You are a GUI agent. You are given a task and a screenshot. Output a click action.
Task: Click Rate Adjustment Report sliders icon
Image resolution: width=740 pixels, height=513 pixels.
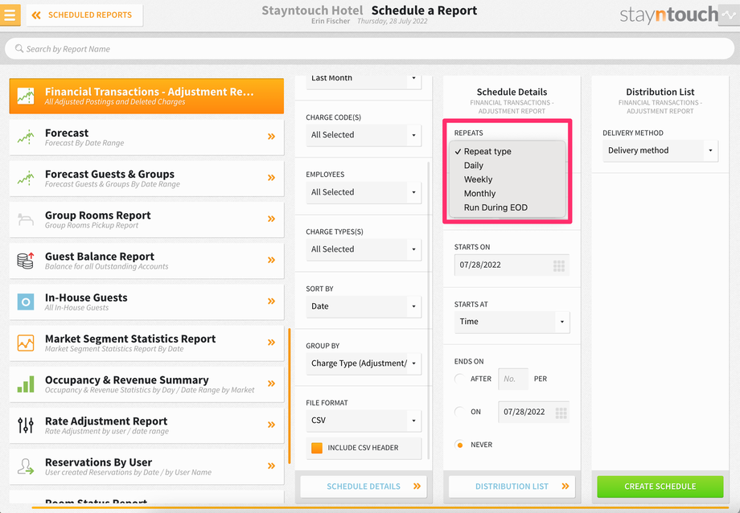tap(26, 425)
